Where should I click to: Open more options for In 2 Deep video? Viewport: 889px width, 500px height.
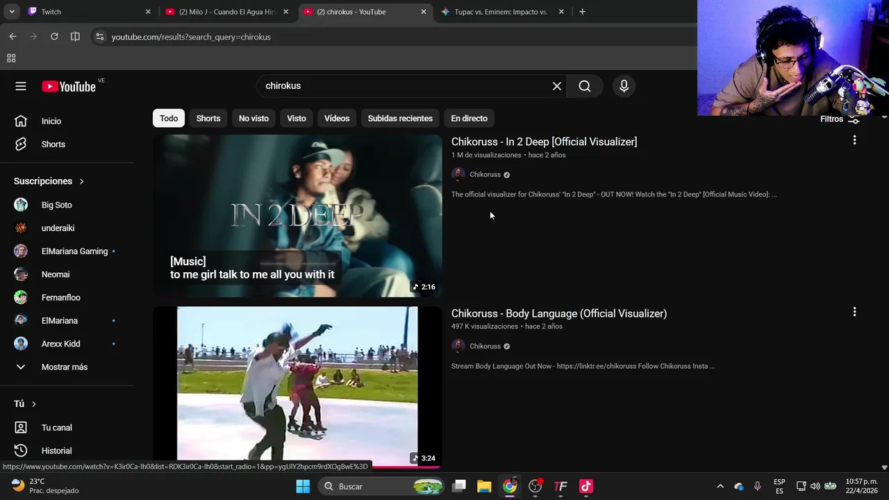(x=854, y=140)
